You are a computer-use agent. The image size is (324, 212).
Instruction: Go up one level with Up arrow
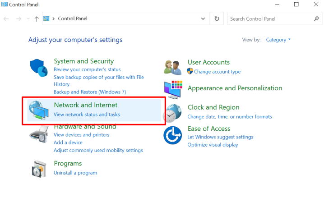pyautogui.click(x=37, y=18)
